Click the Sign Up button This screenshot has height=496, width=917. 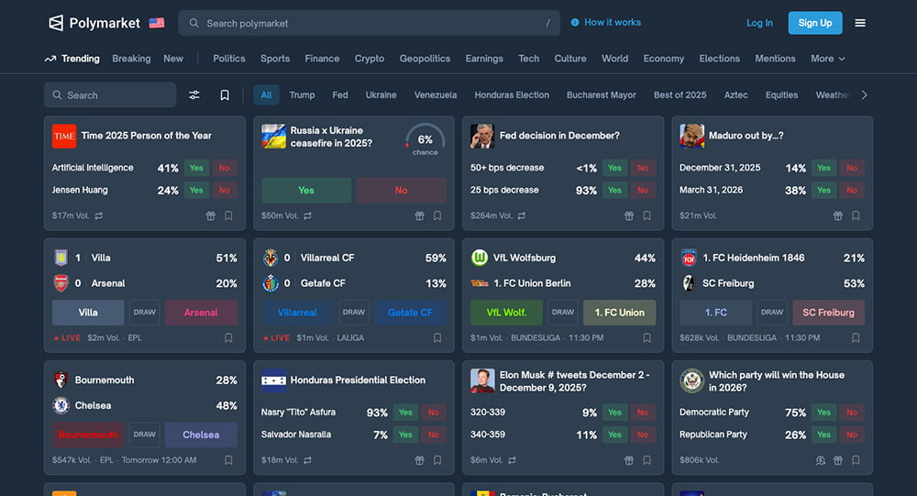coord(815,23)
